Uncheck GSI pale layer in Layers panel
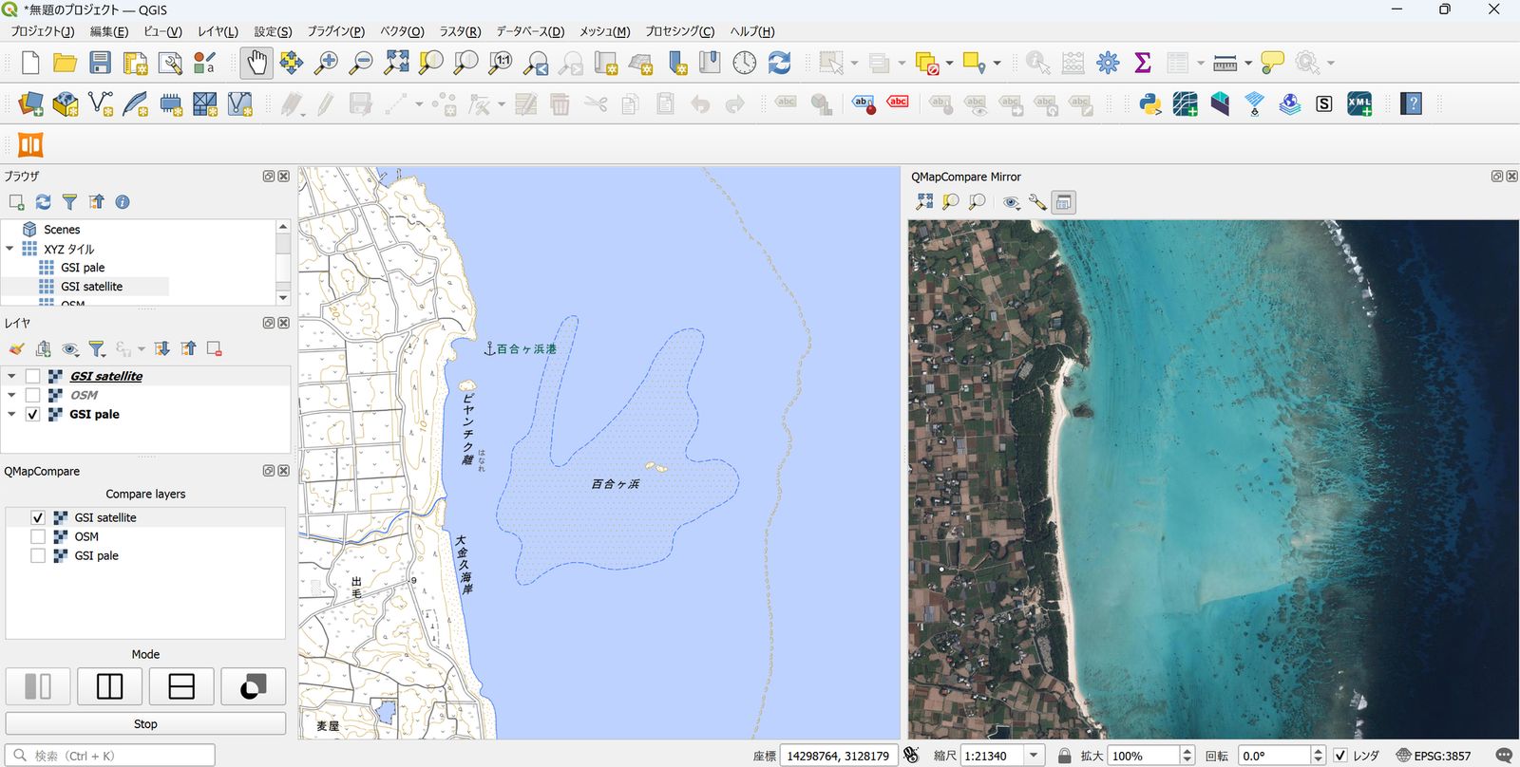The height and width of the screenshot is (767, 1520). click(x=33, y=414)
